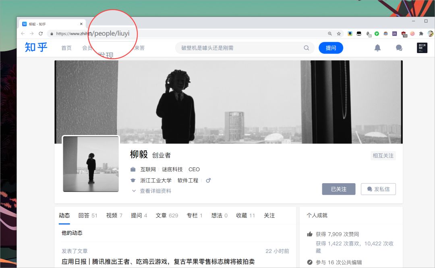
Task: Open the black Tampermonkey extension icon
Action: [359, 33]
